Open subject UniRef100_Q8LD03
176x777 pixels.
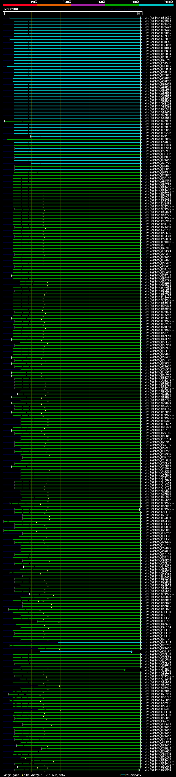click(158, 169)
